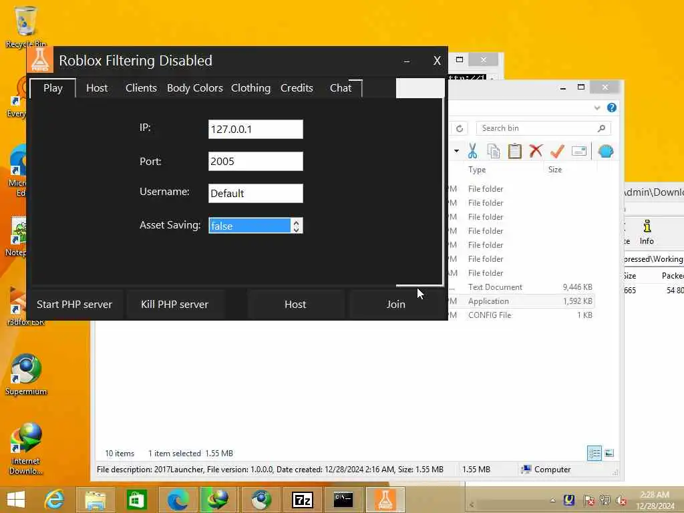Open the Clients tab
This screenshot has width=684, height=513.
(141, 88)
